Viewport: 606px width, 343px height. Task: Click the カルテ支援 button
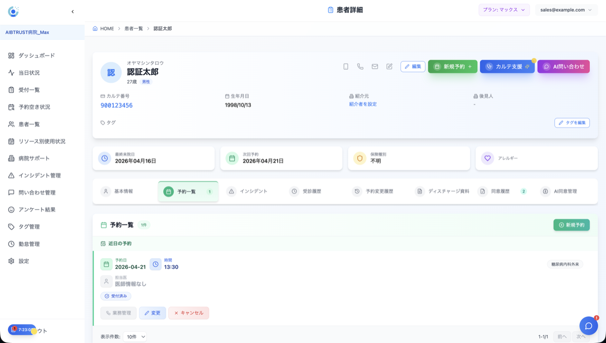pos(507,67)
